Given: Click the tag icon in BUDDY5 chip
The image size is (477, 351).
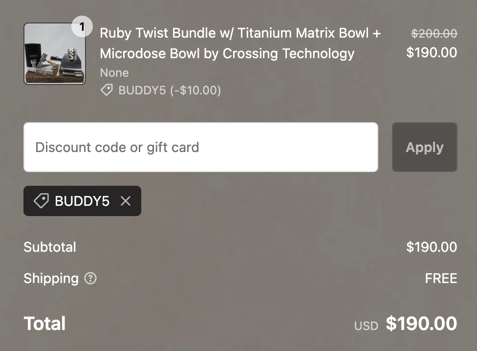Looking at the screenshot, I should point(41,201).
